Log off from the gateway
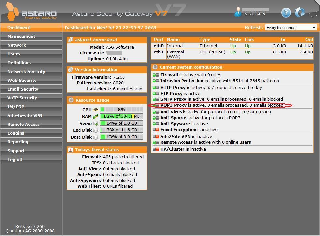The width and height of the screenshot is (320, 236). (x=31, y=159)
